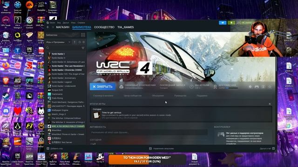
Task: Open the Life is Strange 2 desktop icon
Action: tap(18, 22)
